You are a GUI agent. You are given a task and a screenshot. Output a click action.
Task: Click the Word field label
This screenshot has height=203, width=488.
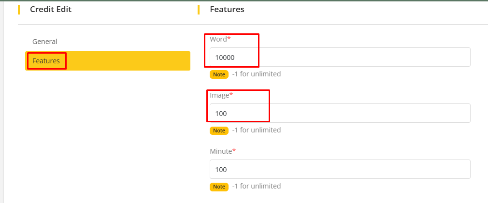pos(218,39)
